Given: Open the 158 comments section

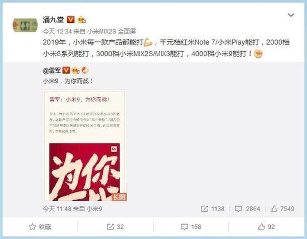Looking at the screenshot, I should pyautogui.click(x=191, y=227).
